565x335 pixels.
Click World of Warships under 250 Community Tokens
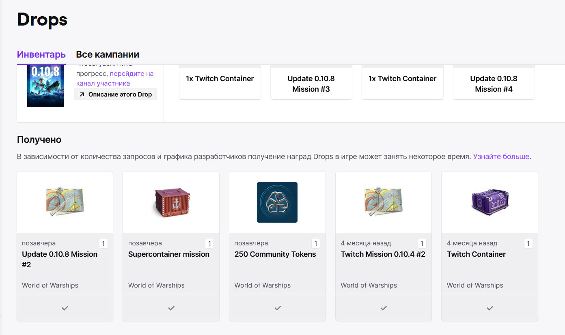tap(263, 285)
